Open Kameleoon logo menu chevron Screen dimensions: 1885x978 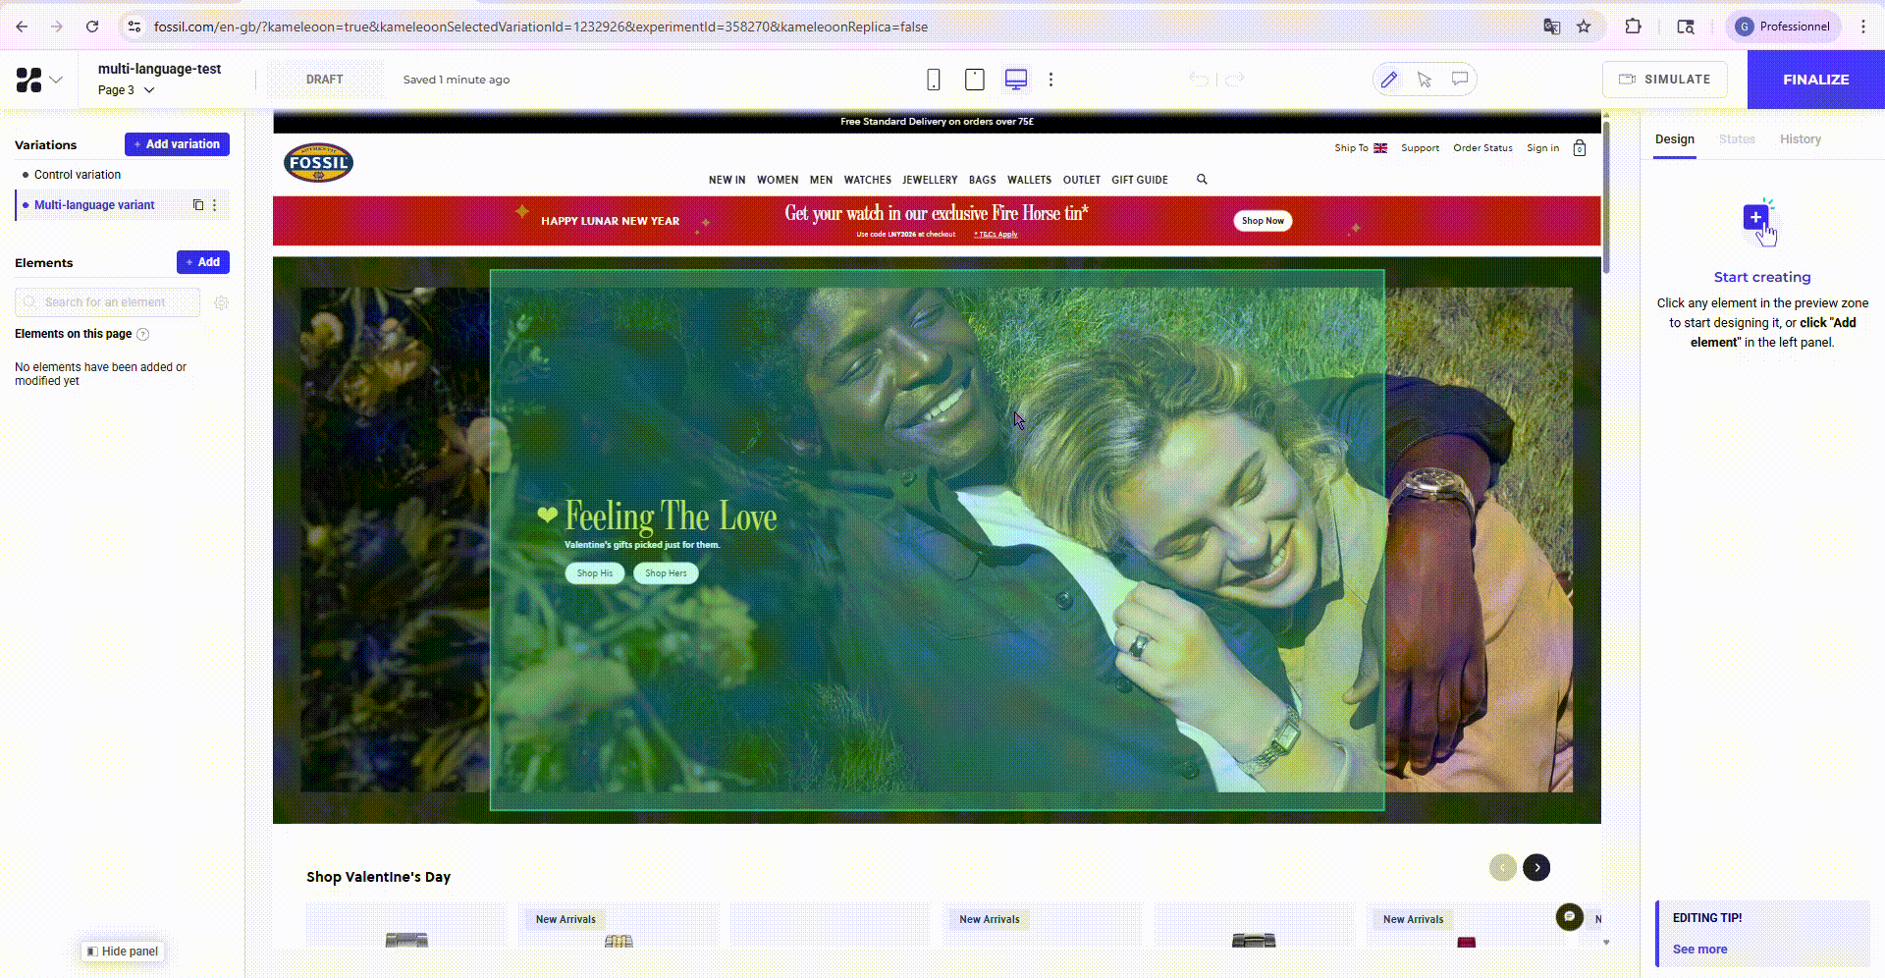tap(56, 80)
